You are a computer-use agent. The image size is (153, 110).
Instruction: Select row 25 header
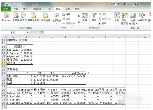pos(4,90)
